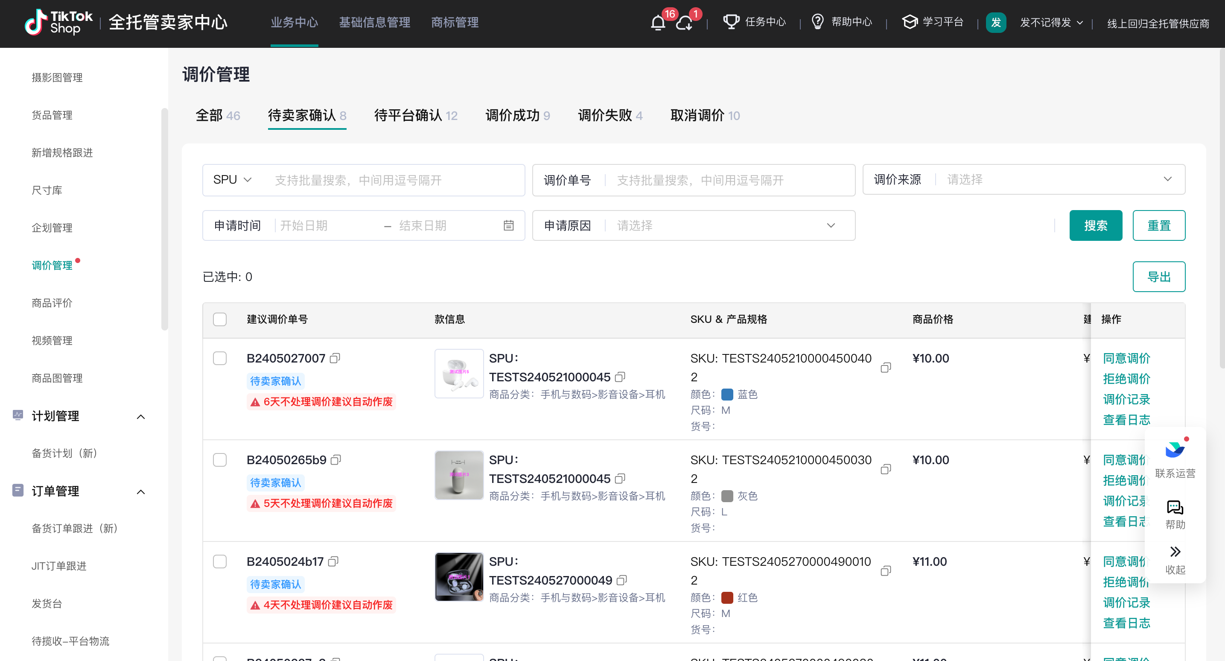Collapse the 订单管理 section
This screenshot has width=1225, height=661.
point(141,492)
